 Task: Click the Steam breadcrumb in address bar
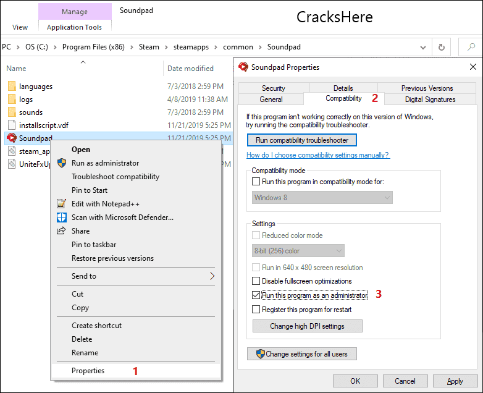tap(149, 47)
